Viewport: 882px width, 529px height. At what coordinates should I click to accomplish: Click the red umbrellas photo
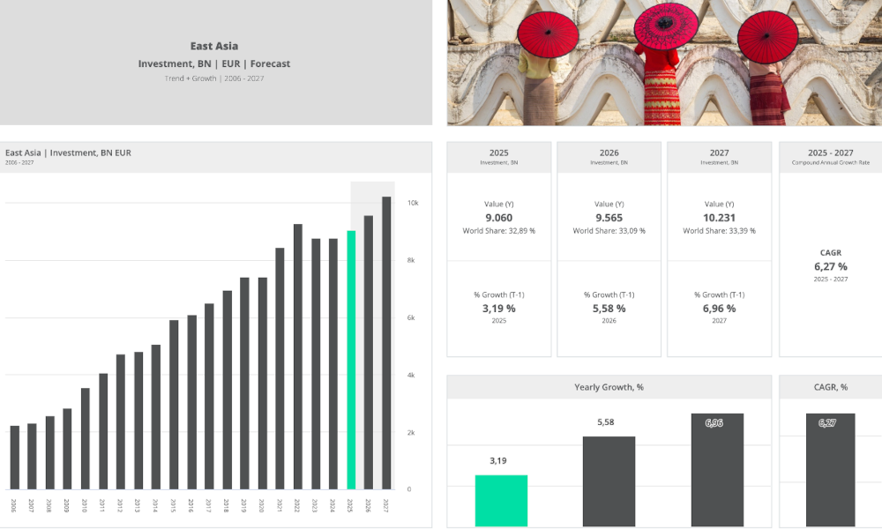[x=664, y=63]
